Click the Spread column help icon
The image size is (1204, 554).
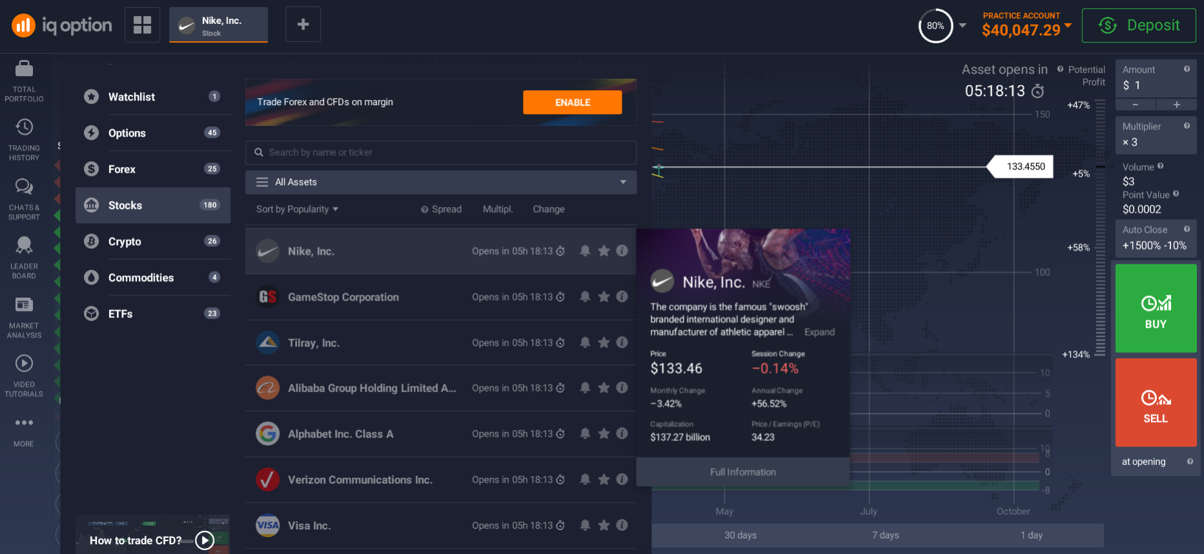[424, 210]
